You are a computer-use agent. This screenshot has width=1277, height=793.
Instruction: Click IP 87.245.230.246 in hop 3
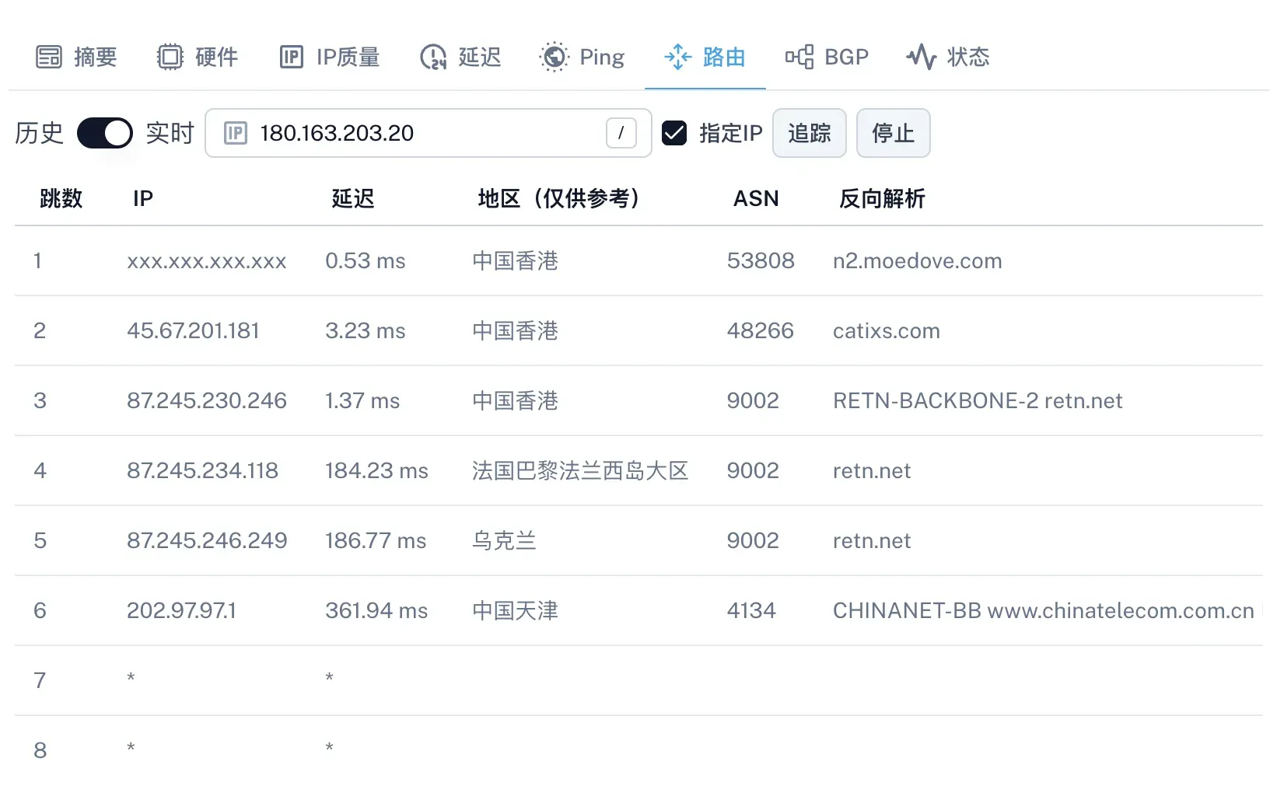coord(207,400)
